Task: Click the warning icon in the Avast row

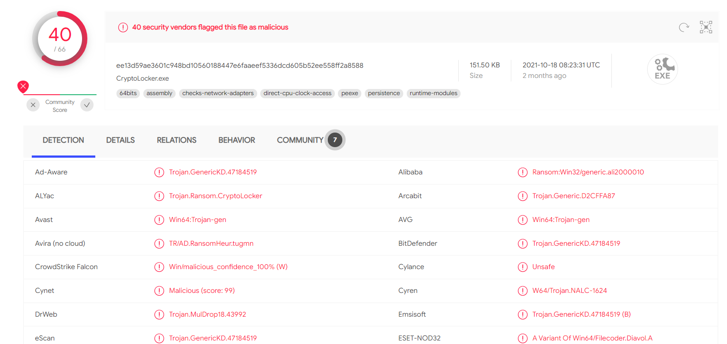Action: [159, 220]
